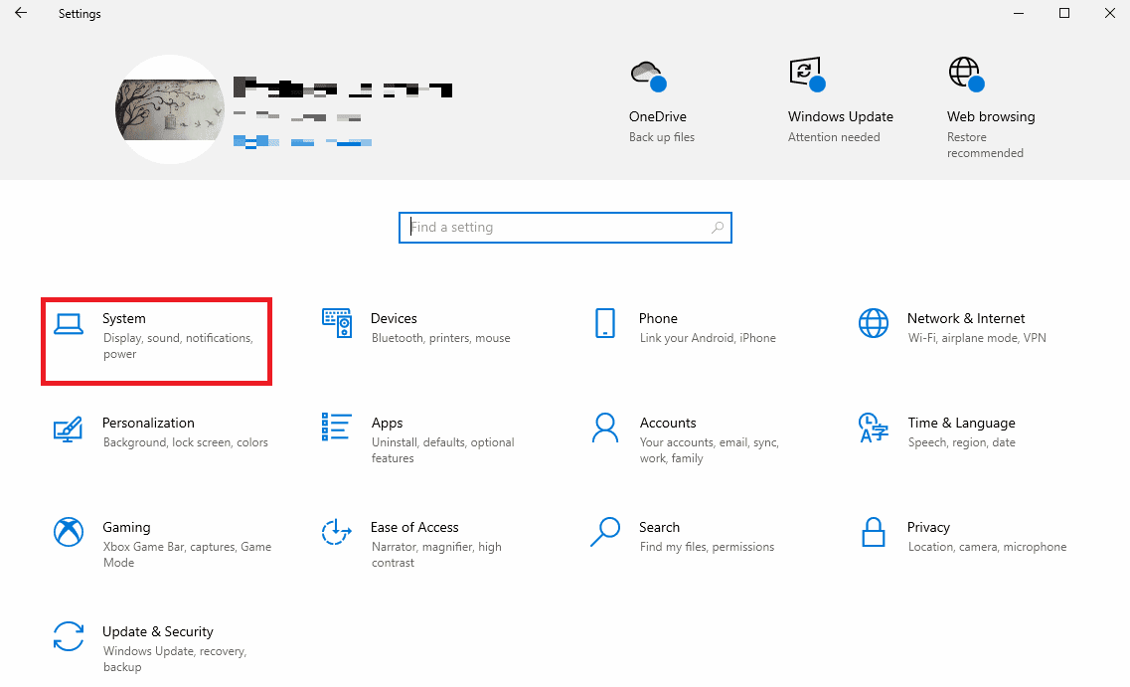Click 'Xbox Game Bar, captures' description

pyautogui.click(x=187, y=555)
